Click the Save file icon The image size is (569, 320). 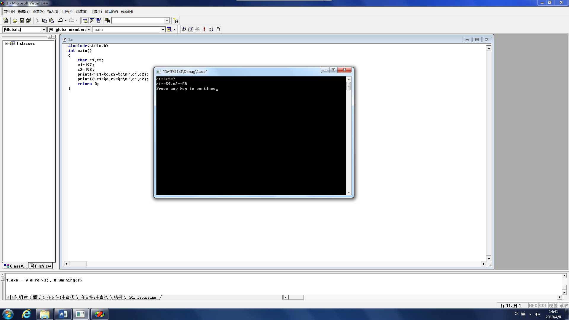point(22,20)
